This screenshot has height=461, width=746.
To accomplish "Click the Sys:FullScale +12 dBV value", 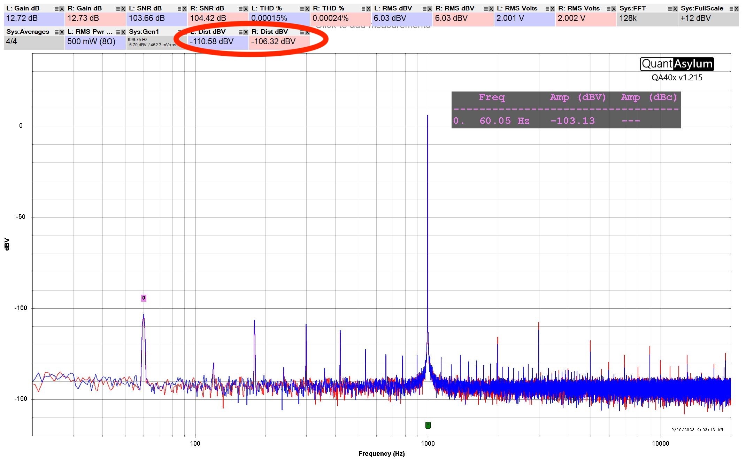I will pyautogui.click(x=695, y=18).
